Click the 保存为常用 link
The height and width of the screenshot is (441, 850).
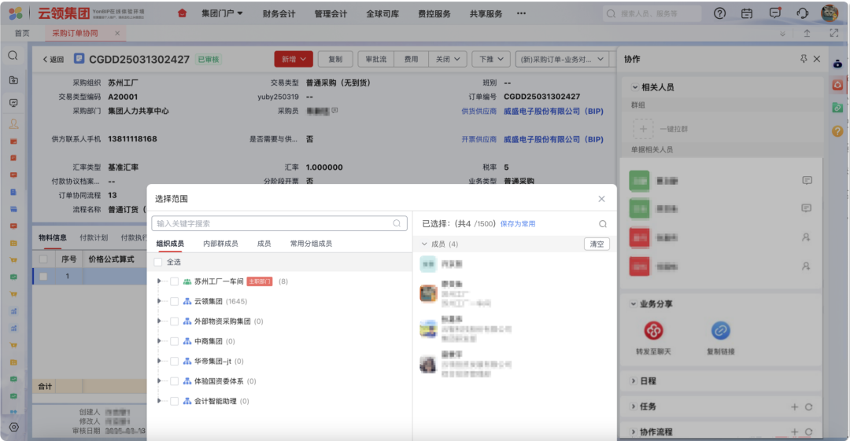point(517,224)
